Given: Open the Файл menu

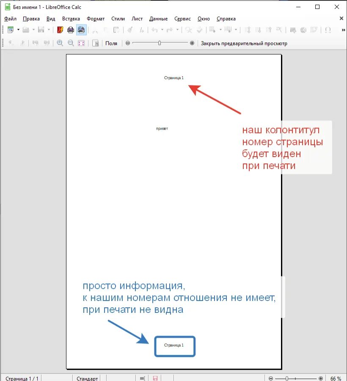Looking at the screenshot, I should pos(10,19).
